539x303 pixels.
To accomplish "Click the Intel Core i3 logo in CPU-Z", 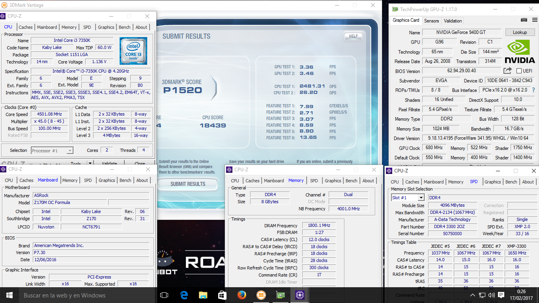I will point(133,51).
